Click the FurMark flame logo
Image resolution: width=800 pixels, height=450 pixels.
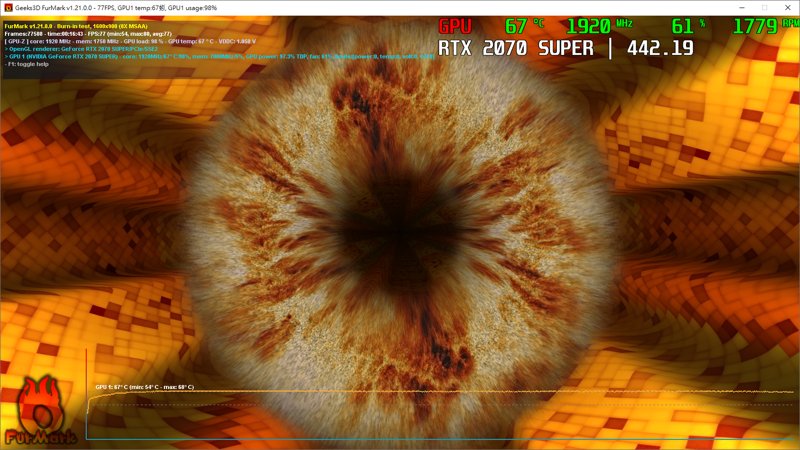(x=40, y=411)
